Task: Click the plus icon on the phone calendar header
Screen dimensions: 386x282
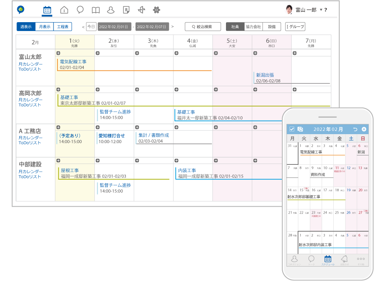Action: (364, 129)
